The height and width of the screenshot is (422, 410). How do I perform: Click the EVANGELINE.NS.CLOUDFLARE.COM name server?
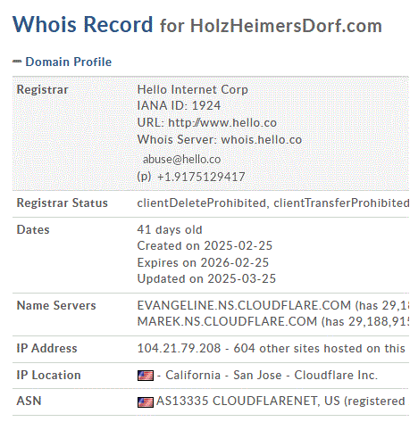[x=244, y=306]
